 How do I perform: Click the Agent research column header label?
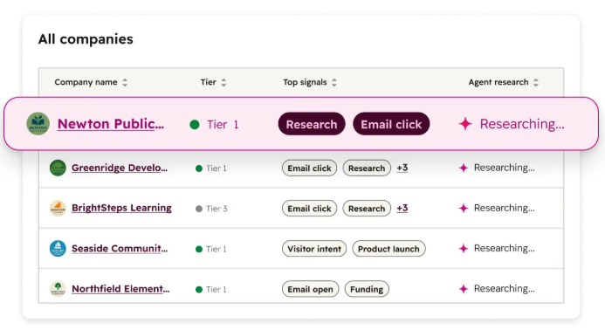coord(498,82)
